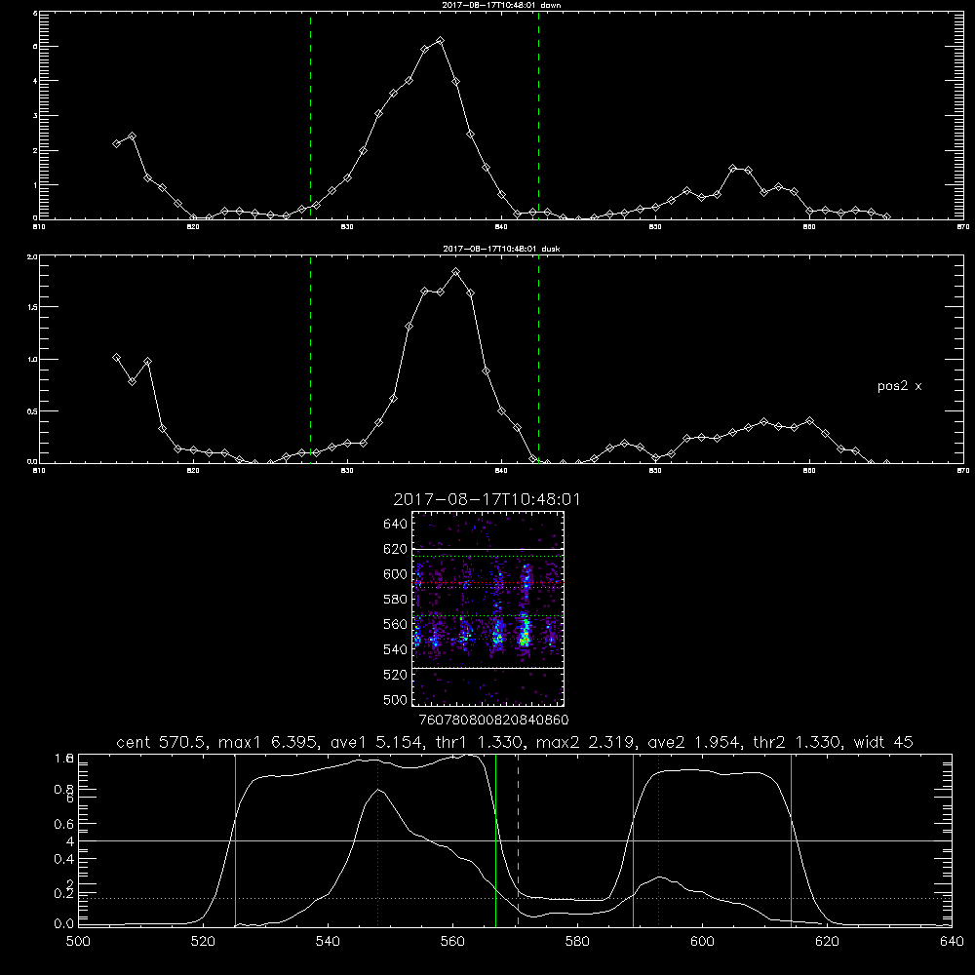The height and width of the screenshot is (975, 975).
Task: Click the timestamp title above the spectrogram
Action: (487, 499)
